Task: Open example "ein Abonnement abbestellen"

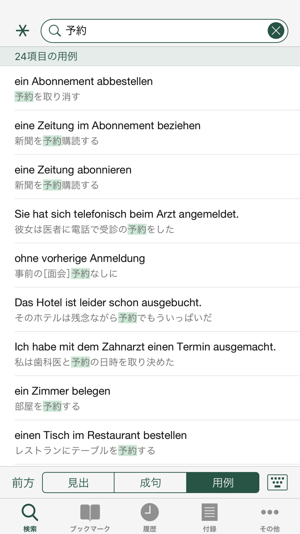Action: [150, 88]
